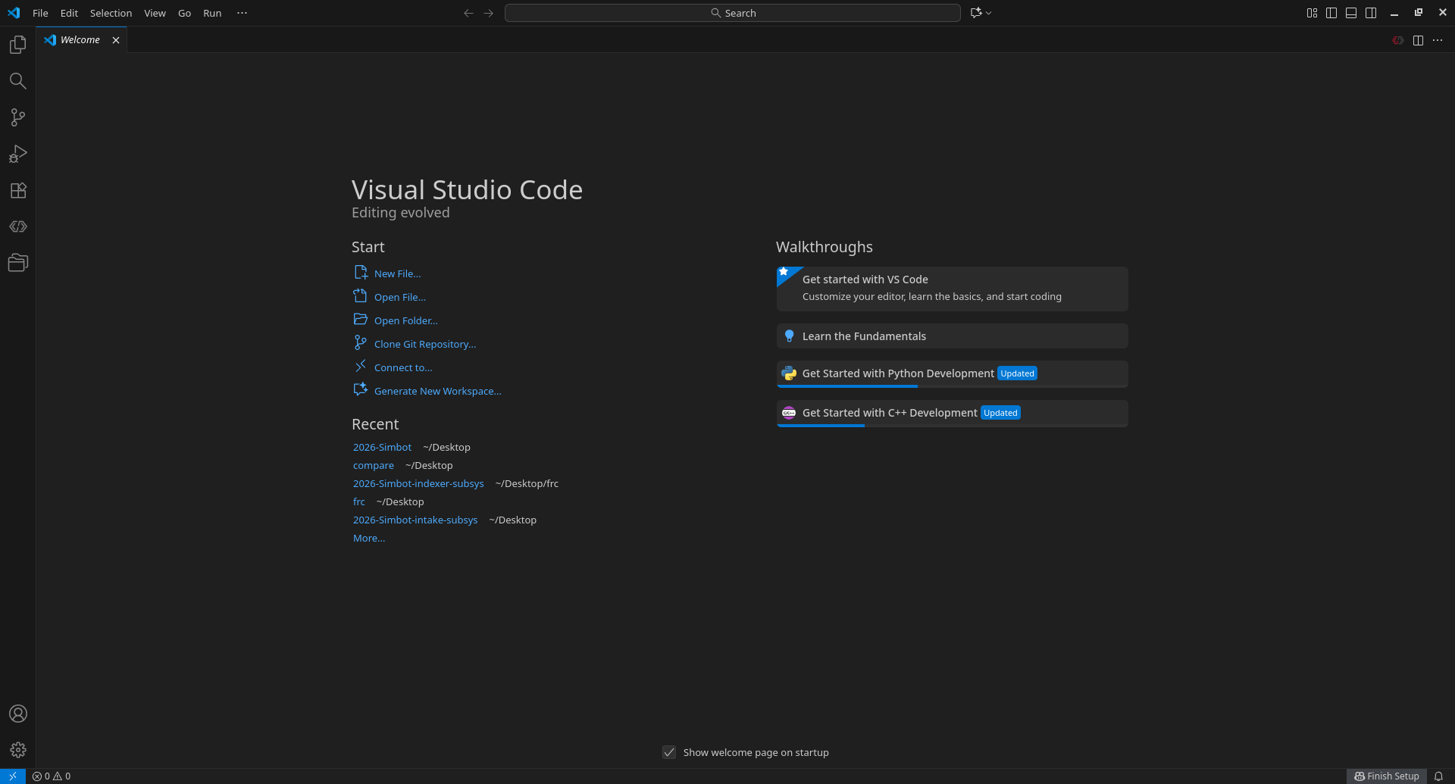This screenshot has height=784, width=1455.
Task: Click Finish Setup in status bar
Action: point(1387,776)
